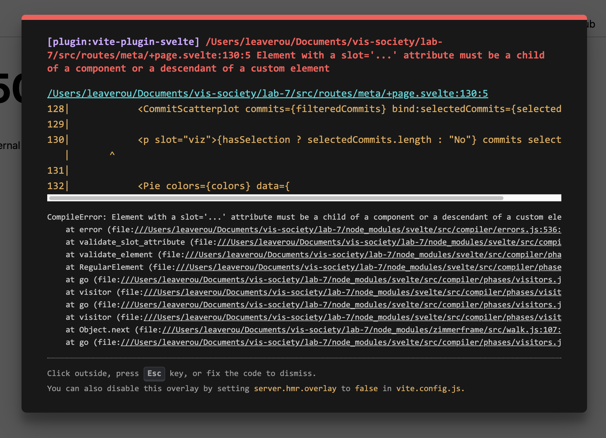Open file link on first 'at visitor' line
Viewport: 606px width, 438px height.
352,292
